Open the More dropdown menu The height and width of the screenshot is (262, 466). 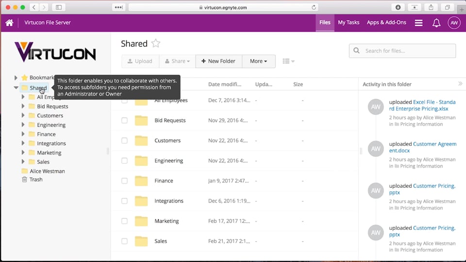click(x=258, y=61)
